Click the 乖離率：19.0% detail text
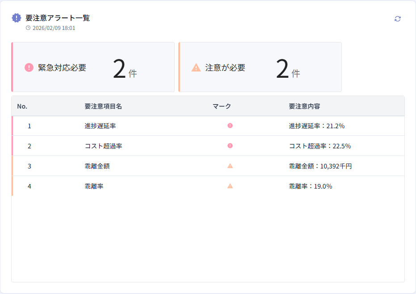This screenshot has width=416, height=294. 310,186
